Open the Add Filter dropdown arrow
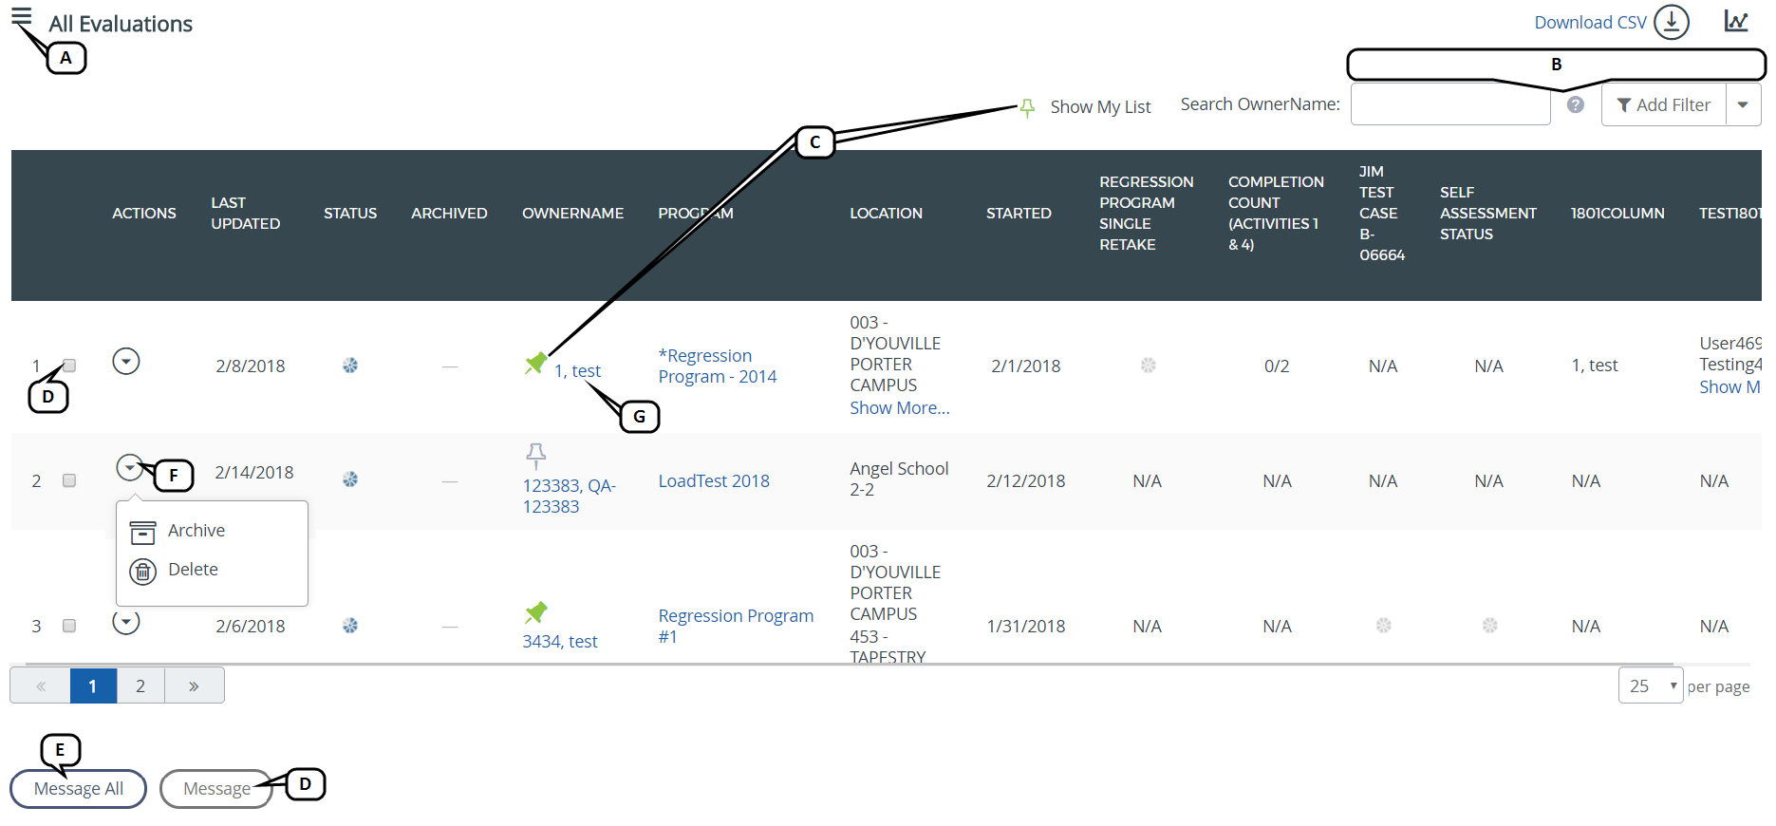The height and width of the screenshot is (826, 1776). (x=1742, y=104)
